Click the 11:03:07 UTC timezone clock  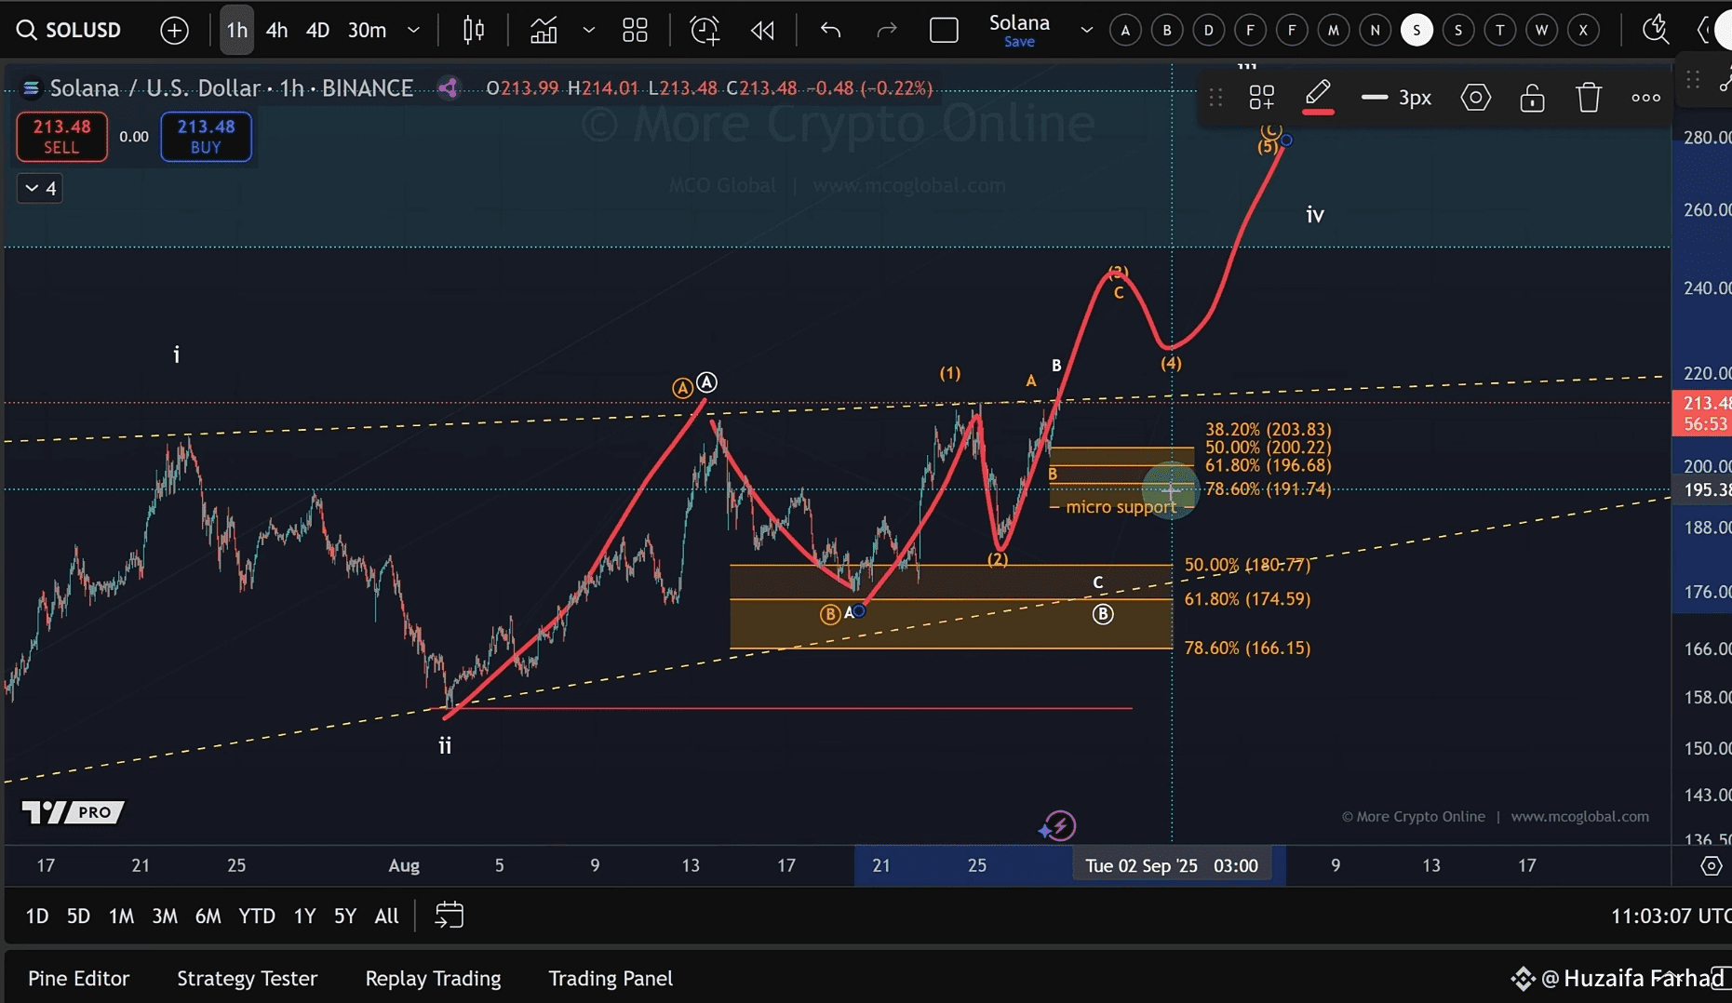[1671, 916]
